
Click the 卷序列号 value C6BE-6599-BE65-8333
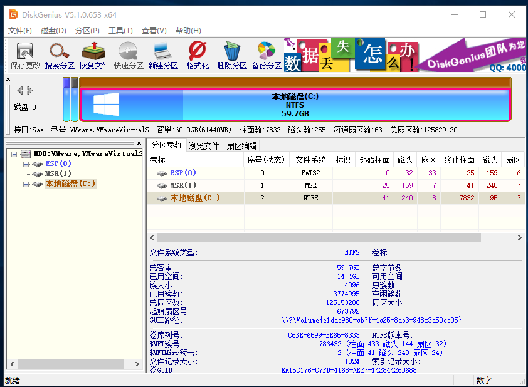[324, 335]
